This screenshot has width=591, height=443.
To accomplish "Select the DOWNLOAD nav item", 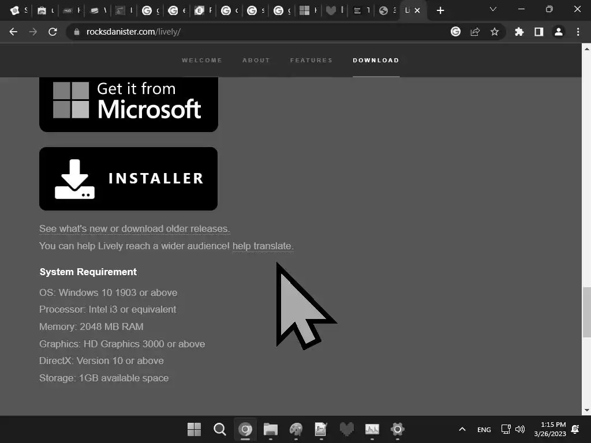I will [x=376, y=60].
